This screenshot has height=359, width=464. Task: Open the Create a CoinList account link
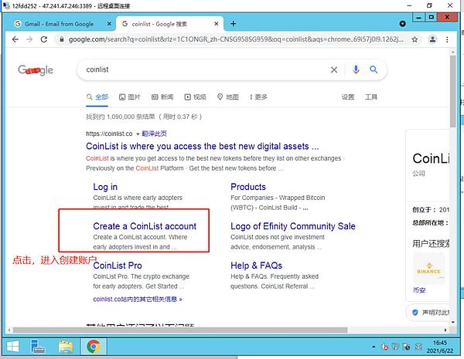[x=145, y=226]
